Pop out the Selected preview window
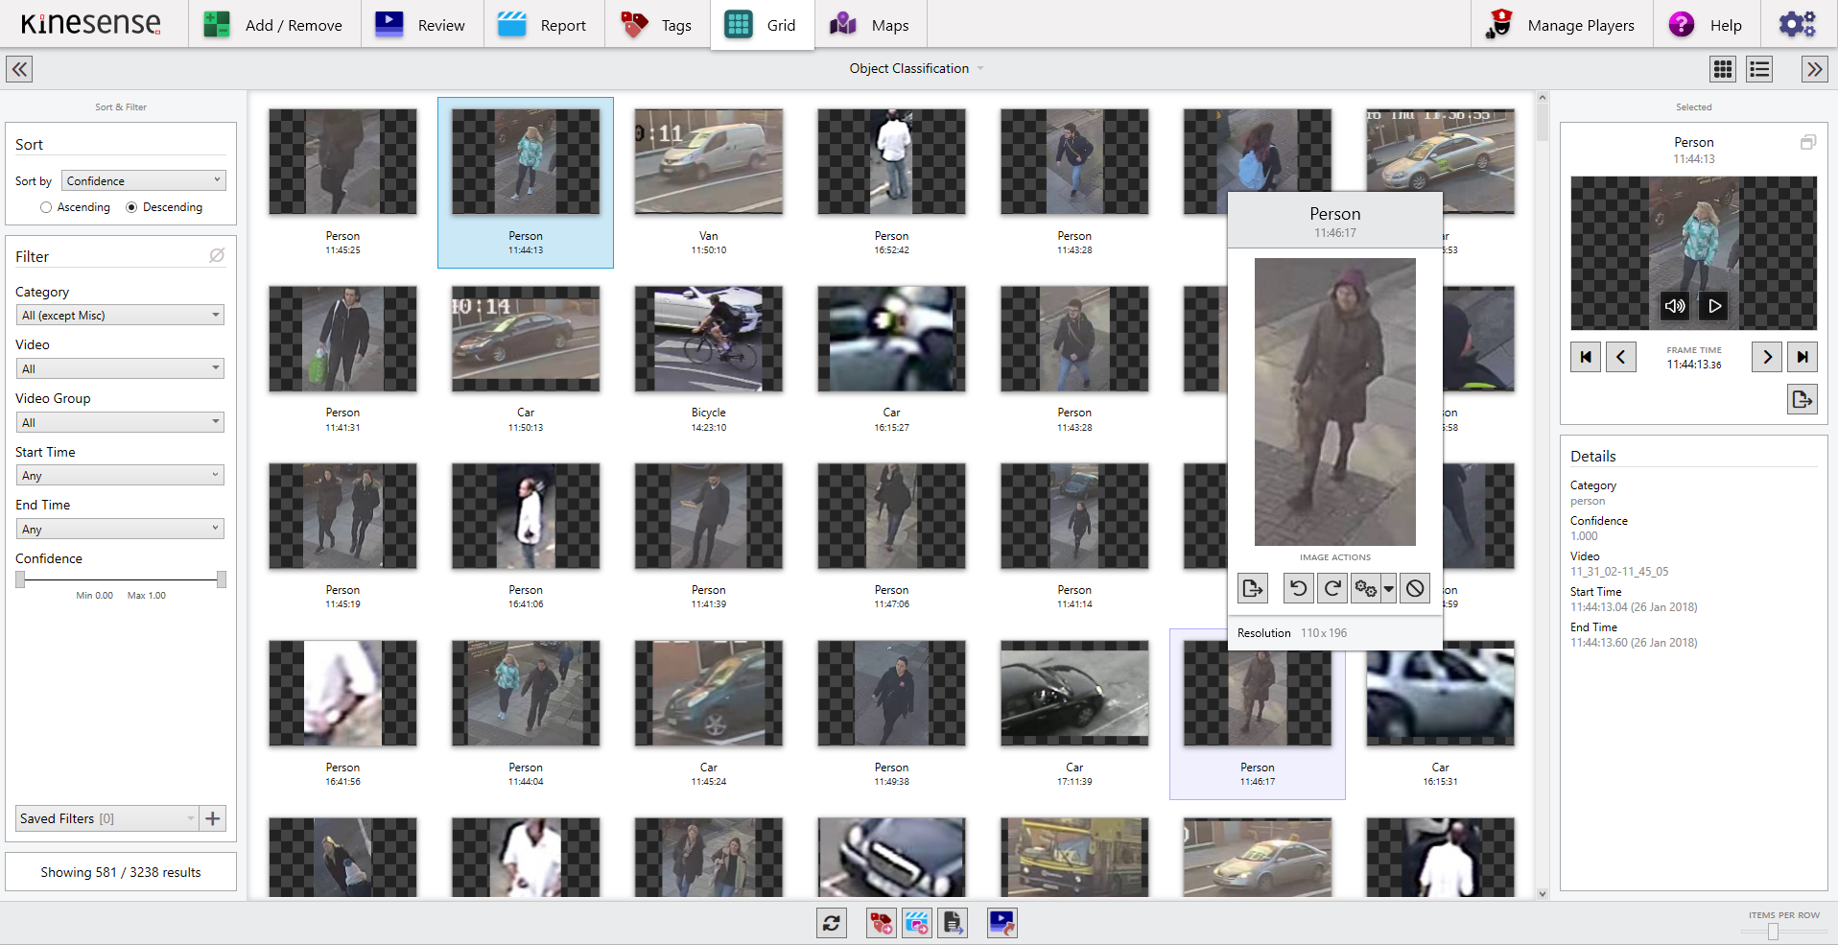 (x=1808, y=142)
